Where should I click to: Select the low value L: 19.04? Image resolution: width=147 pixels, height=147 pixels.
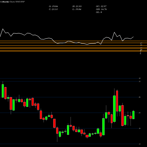point(77,9)
